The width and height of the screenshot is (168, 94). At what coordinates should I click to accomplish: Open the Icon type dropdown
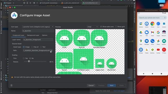pyautogui.click(x=38, y=27)
